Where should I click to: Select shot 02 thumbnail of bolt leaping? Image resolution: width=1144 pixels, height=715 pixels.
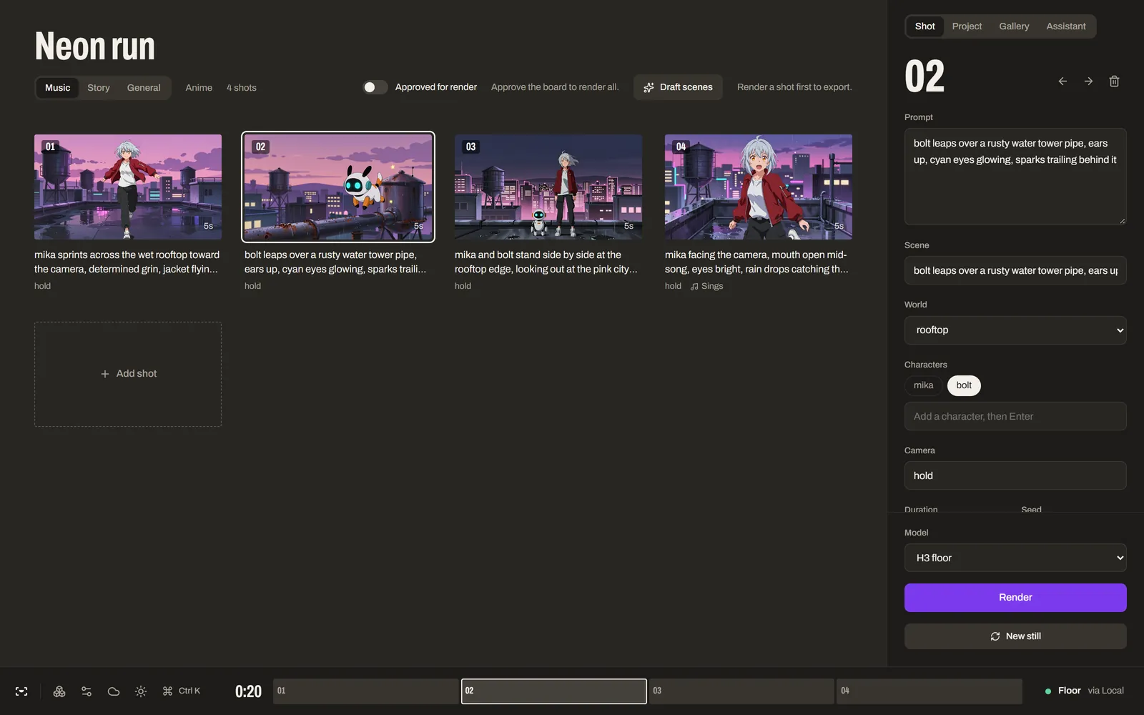(338, 187)
